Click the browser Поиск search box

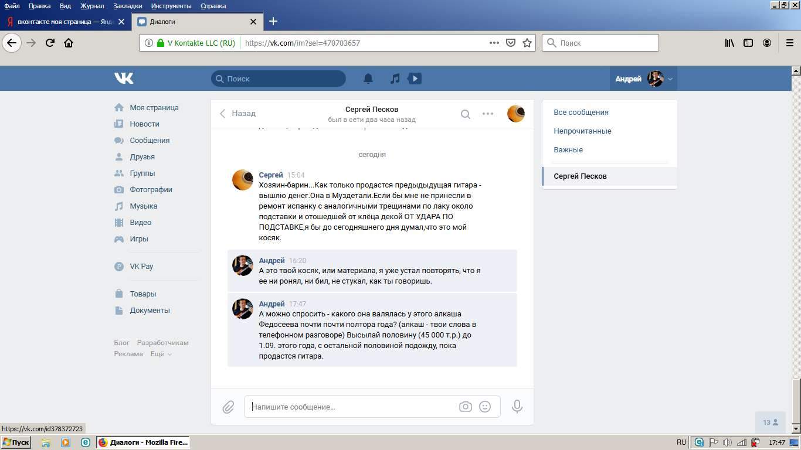[600, 43]
